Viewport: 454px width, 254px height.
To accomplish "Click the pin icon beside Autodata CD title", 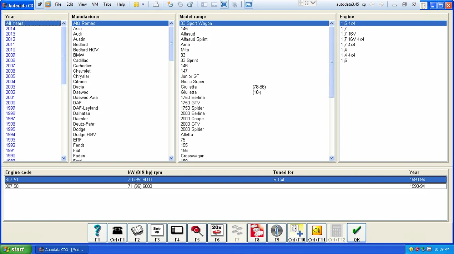I will click(x=40, y=4).
